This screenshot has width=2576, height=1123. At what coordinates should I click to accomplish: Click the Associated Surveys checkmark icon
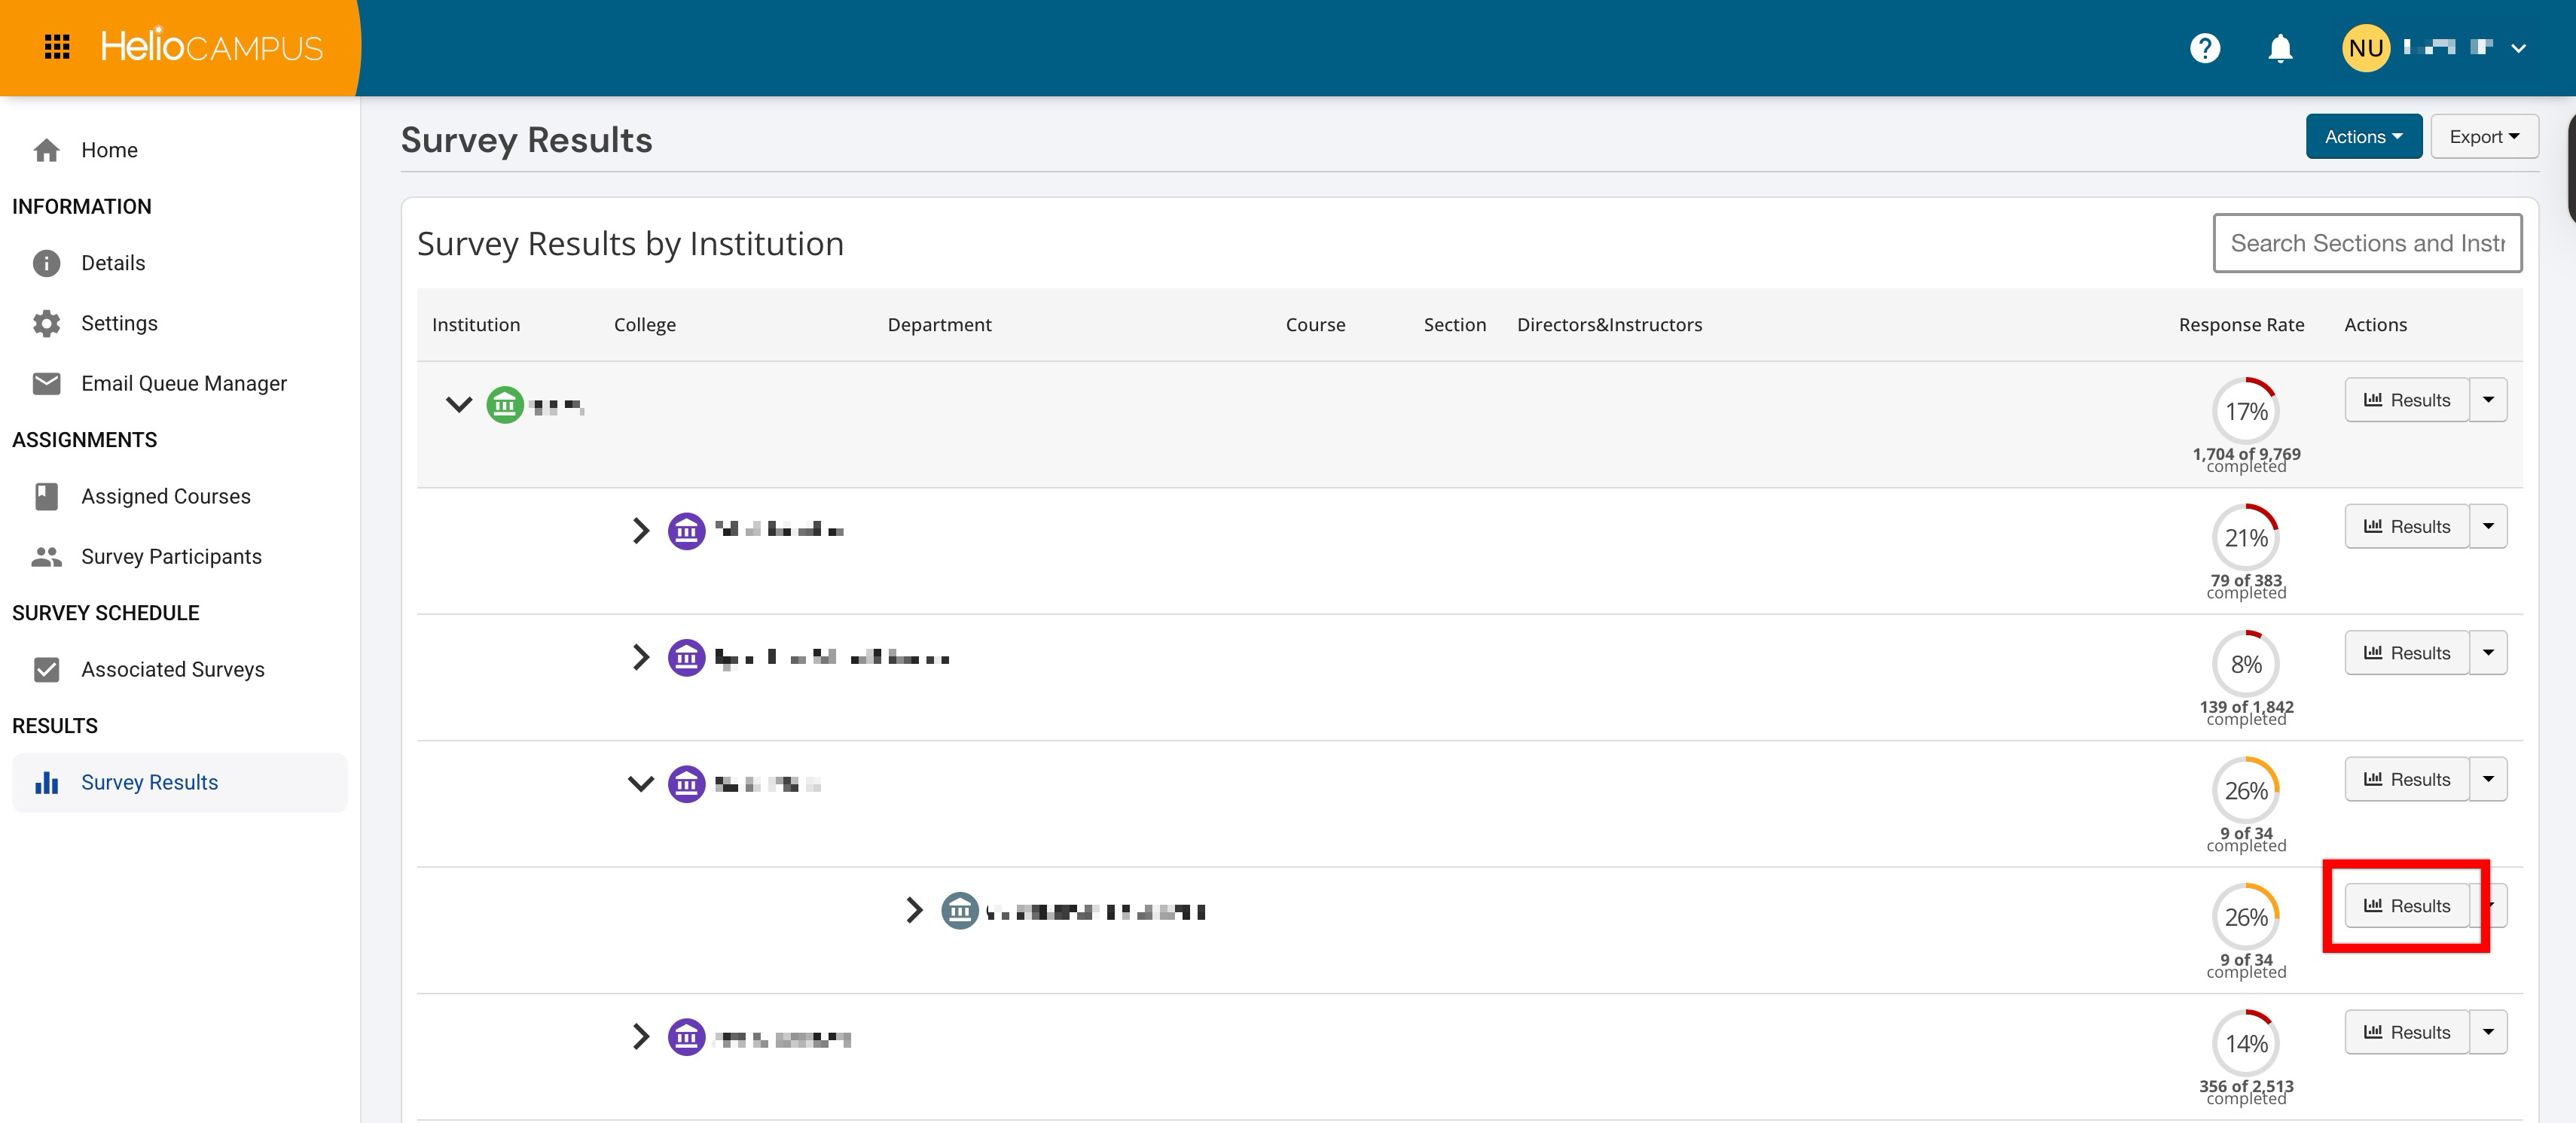[46, 669]
